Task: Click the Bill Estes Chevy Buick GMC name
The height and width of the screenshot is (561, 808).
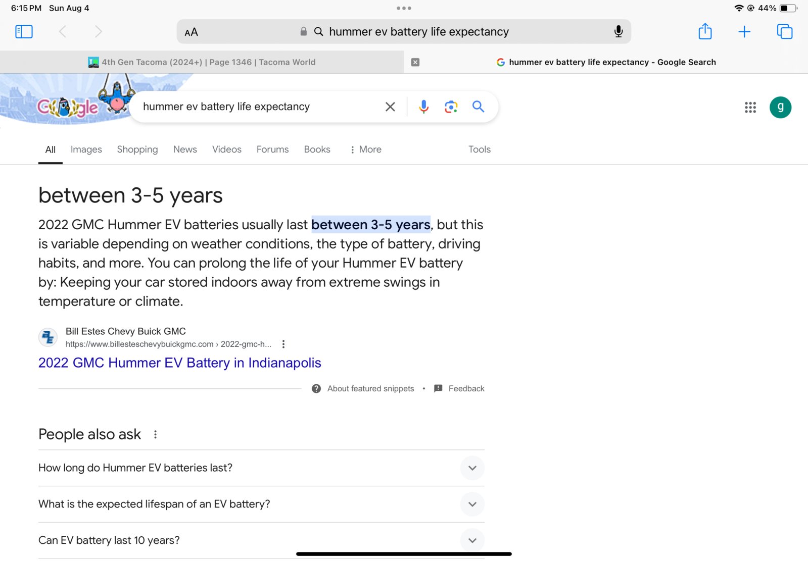Action: point(126,331)
